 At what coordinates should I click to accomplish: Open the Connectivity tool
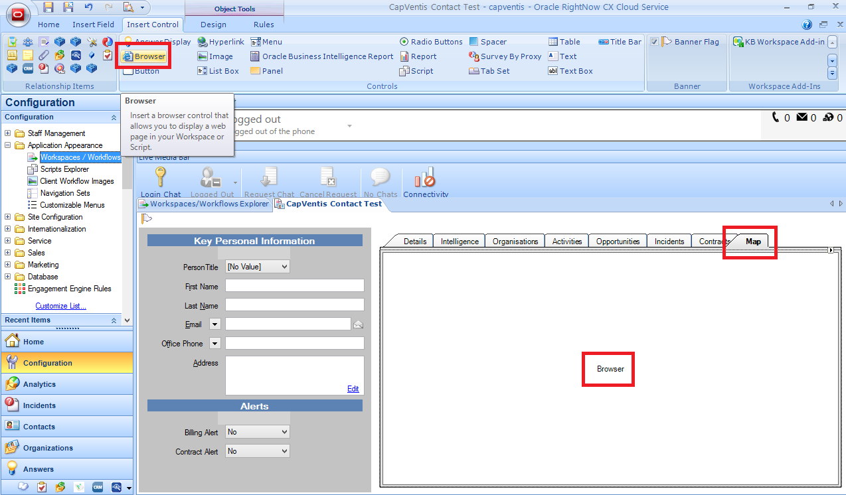tap(425, 182)
